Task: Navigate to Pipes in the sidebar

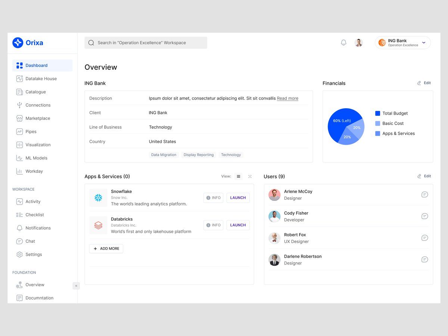Action: 42,131
